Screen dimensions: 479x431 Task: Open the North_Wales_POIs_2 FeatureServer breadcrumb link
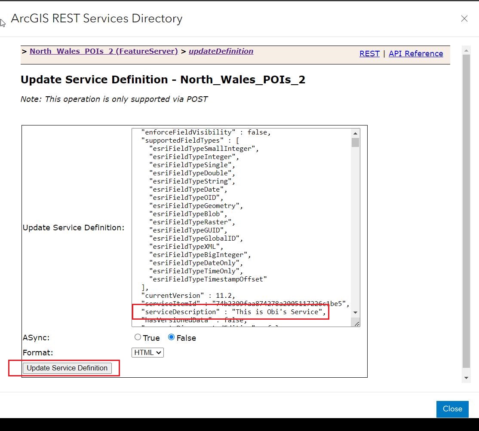[103, 51]
